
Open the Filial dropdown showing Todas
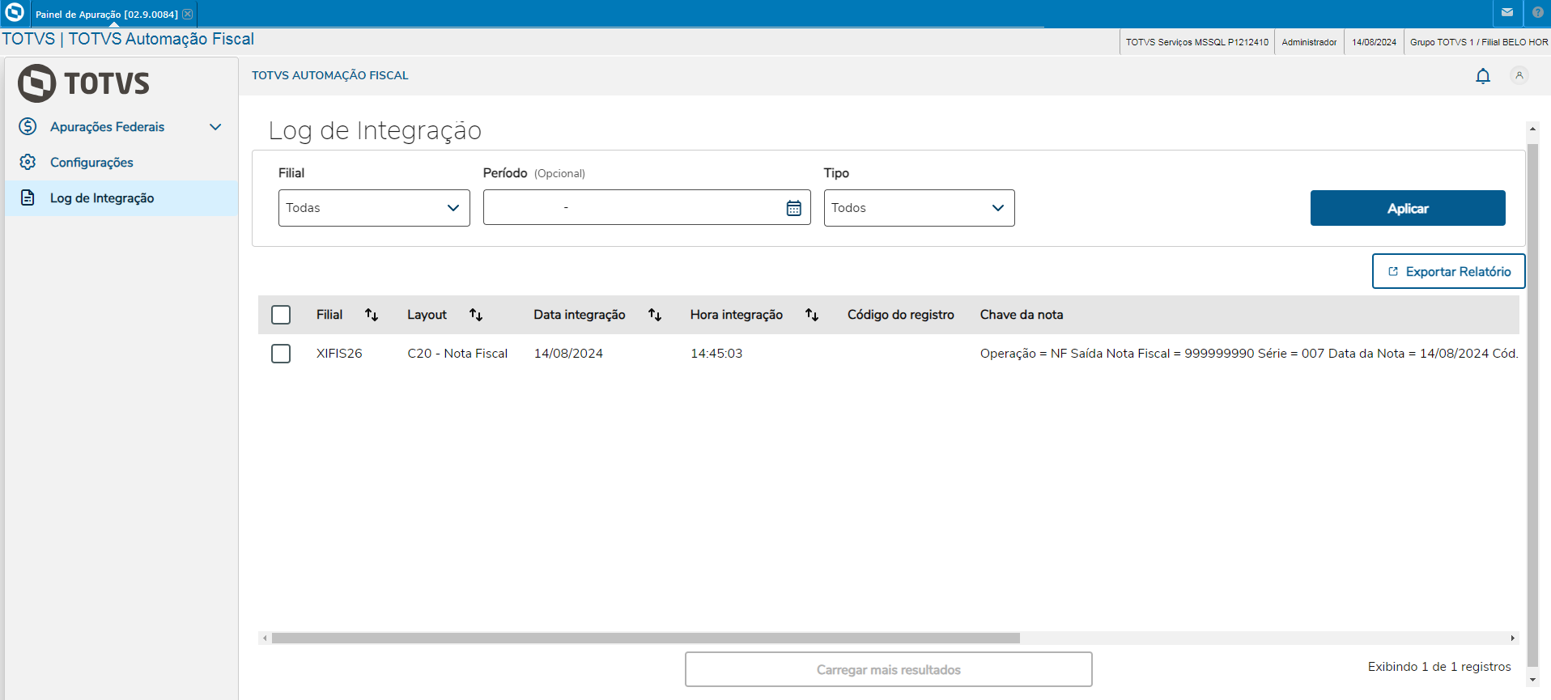pyautogui.click(x=374, y=208)
